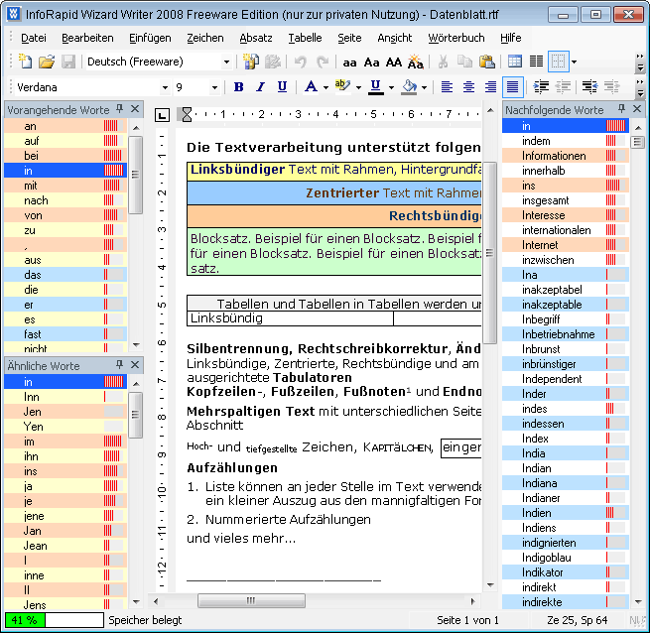Open the Einfügen menu

[x=150, y=38]
